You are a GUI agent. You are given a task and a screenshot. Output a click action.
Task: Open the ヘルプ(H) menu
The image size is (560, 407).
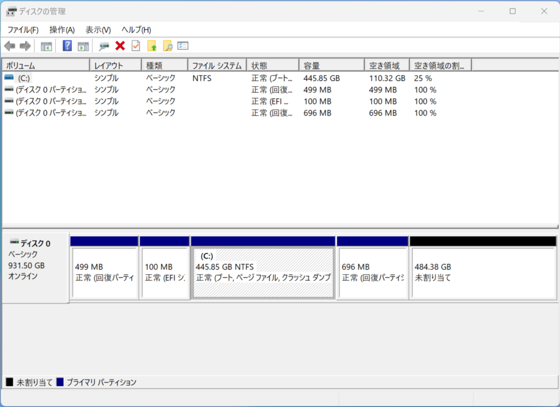[136, 30]
